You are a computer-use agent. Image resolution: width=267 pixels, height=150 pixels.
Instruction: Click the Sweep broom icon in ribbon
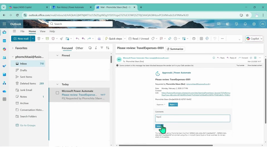pos(62,39)
